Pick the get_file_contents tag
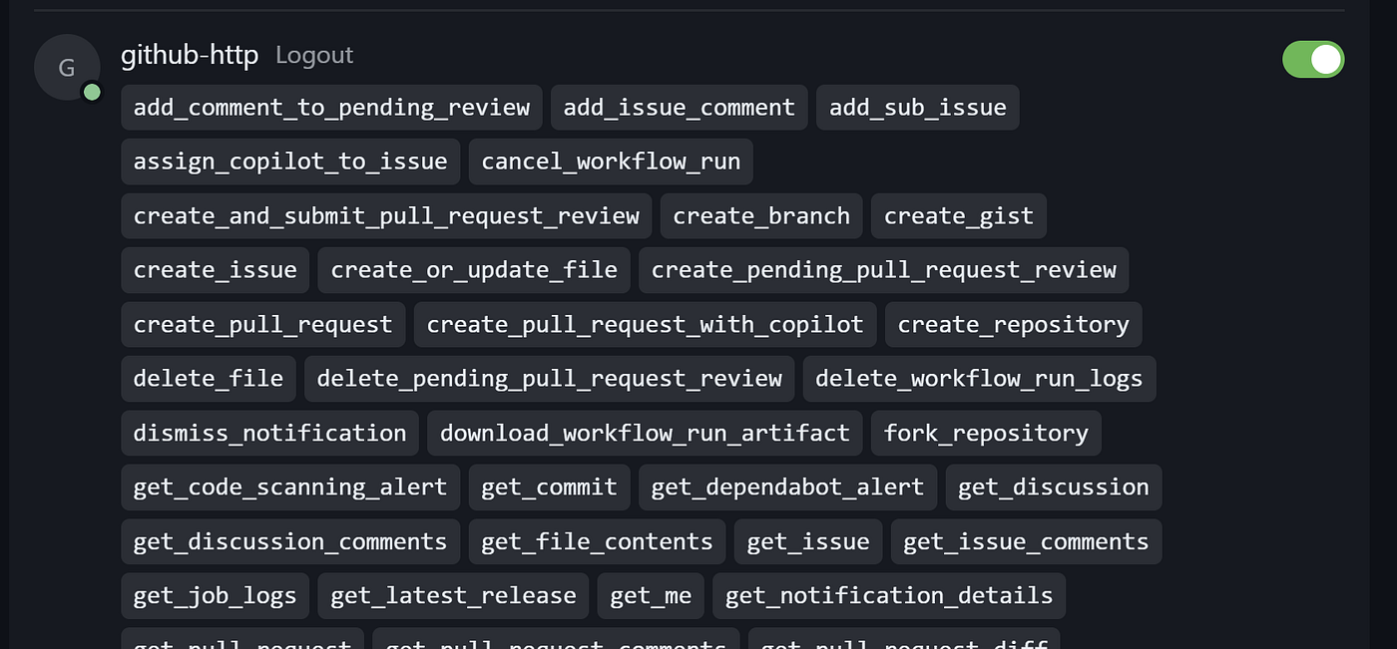This screenshot has width=1397, height=649. point(598,541)
